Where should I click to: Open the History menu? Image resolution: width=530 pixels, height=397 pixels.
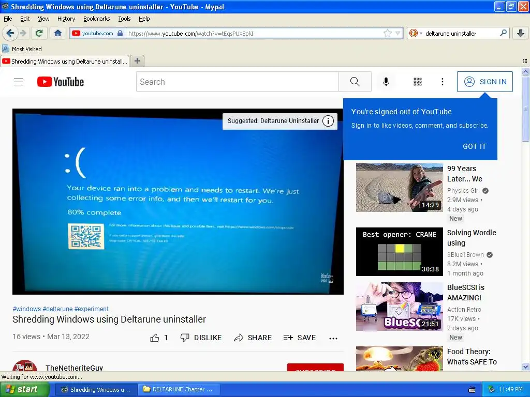[66, 19]
